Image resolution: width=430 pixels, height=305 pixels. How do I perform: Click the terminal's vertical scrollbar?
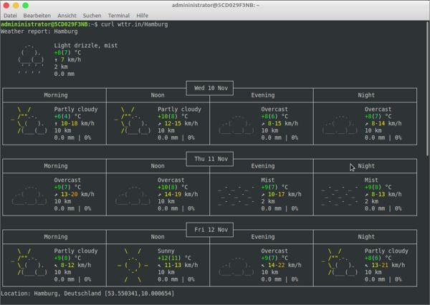[427, 86]
